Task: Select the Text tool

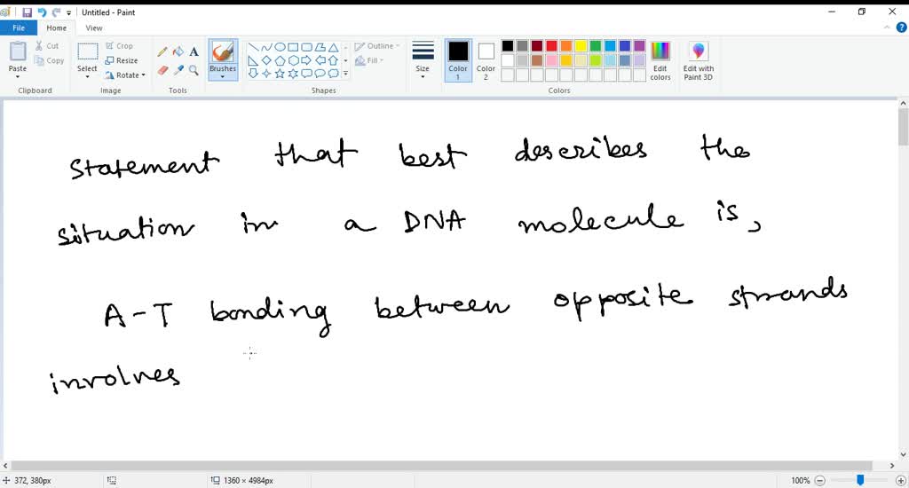Action: pyautogui.click(x=194, y=52)
